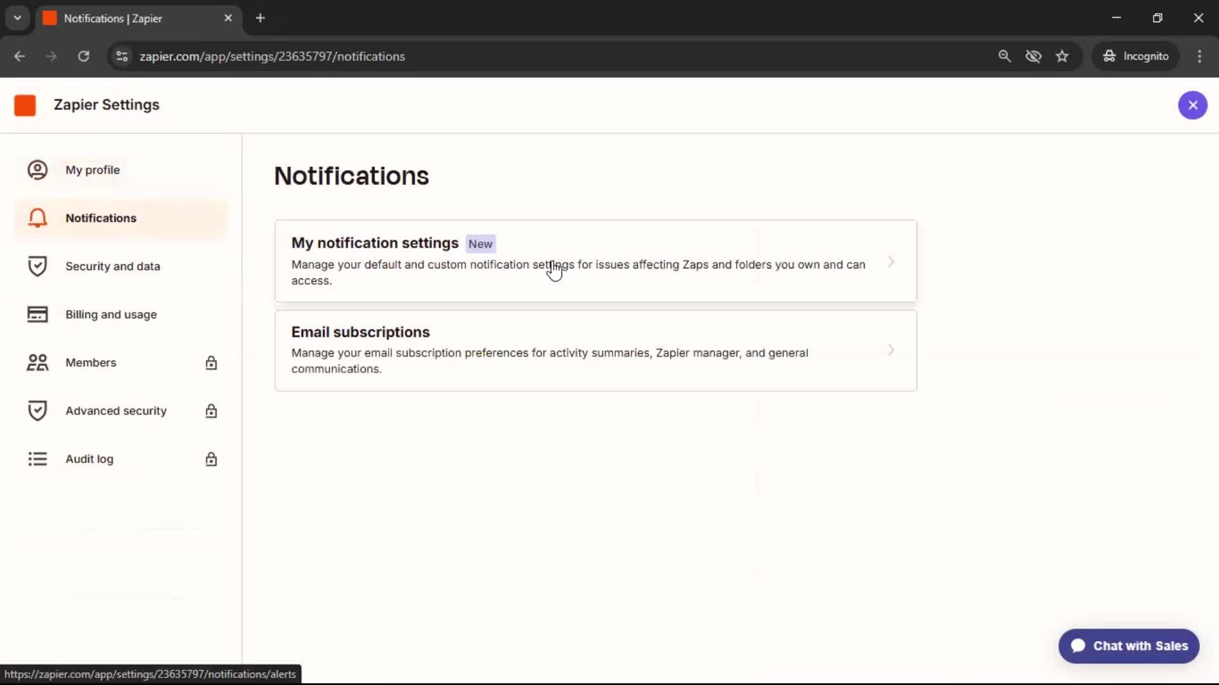Click the Notifications bell icon
Image resolution: width=1219 pixels, height=685 pixels.
(x=37, y=218)
